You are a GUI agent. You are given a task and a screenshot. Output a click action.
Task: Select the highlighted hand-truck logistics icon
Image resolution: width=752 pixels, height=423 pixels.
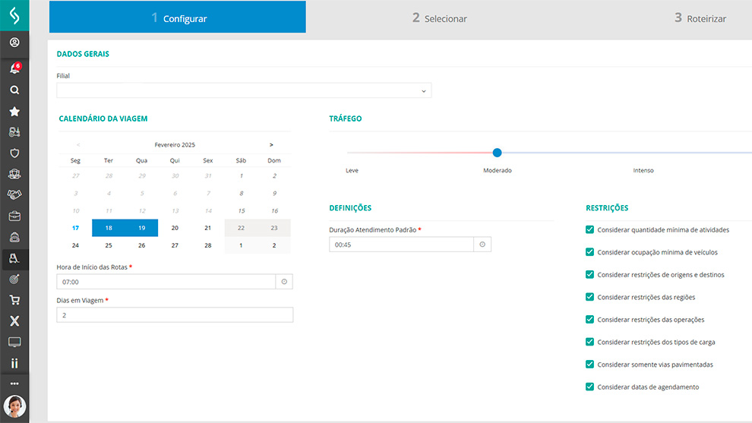point(14,258)
